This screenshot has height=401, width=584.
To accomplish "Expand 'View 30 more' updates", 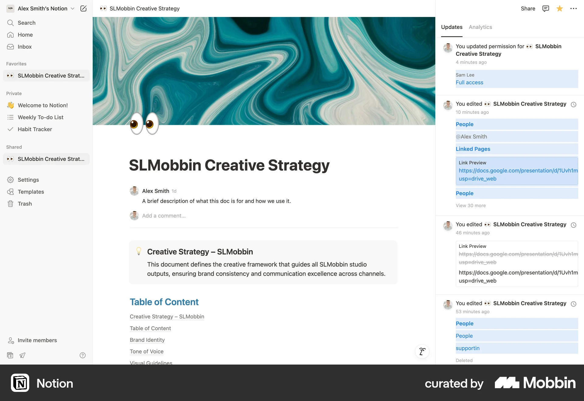I will (471, 205).
